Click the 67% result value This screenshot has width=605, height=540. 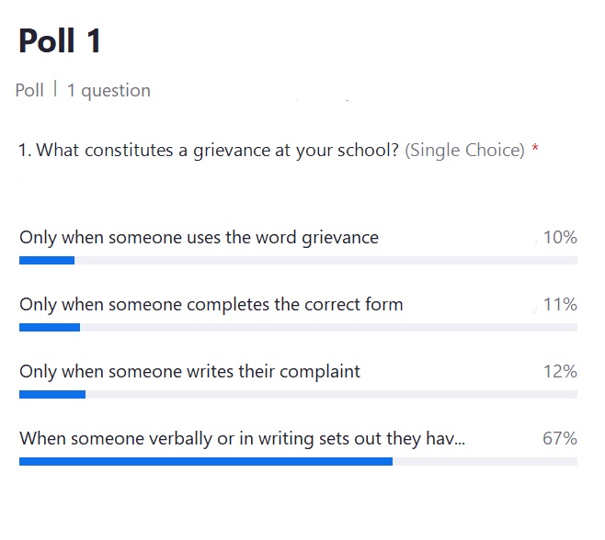(x=560, y=439)
